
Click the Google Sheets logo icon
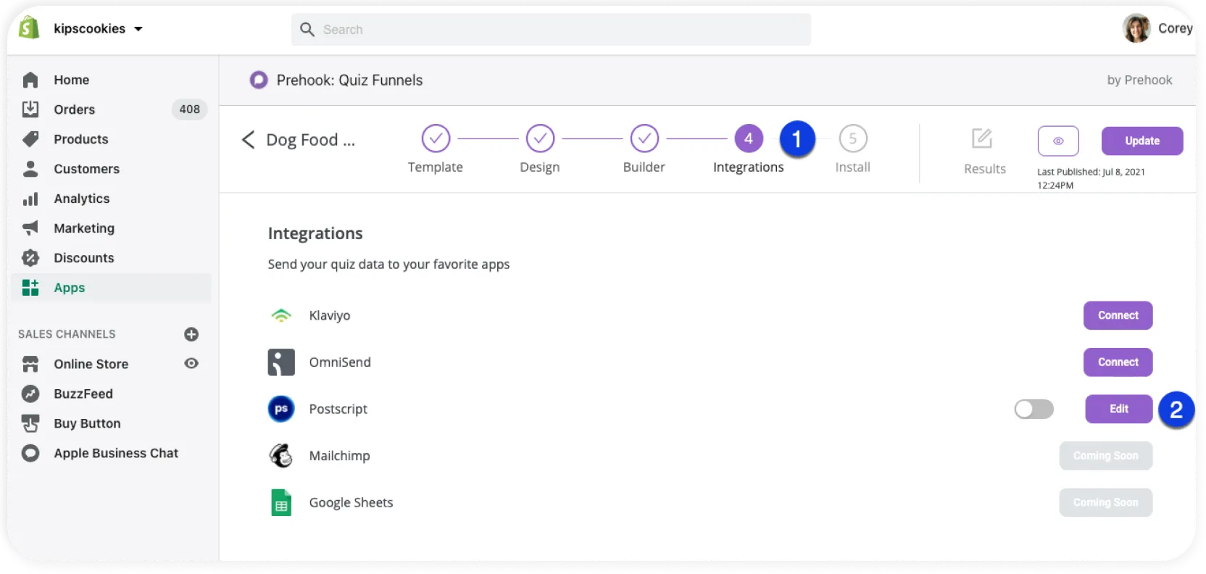coord(281,502)
